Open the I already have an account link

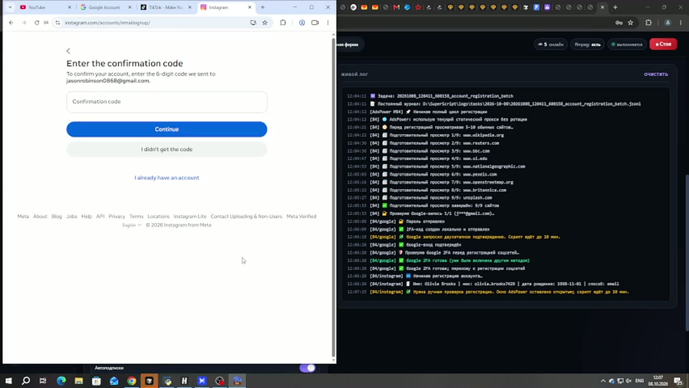coord(167,178)
